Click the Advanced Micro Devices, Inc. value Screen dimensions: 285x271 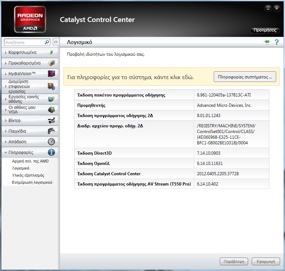(224, 105)
